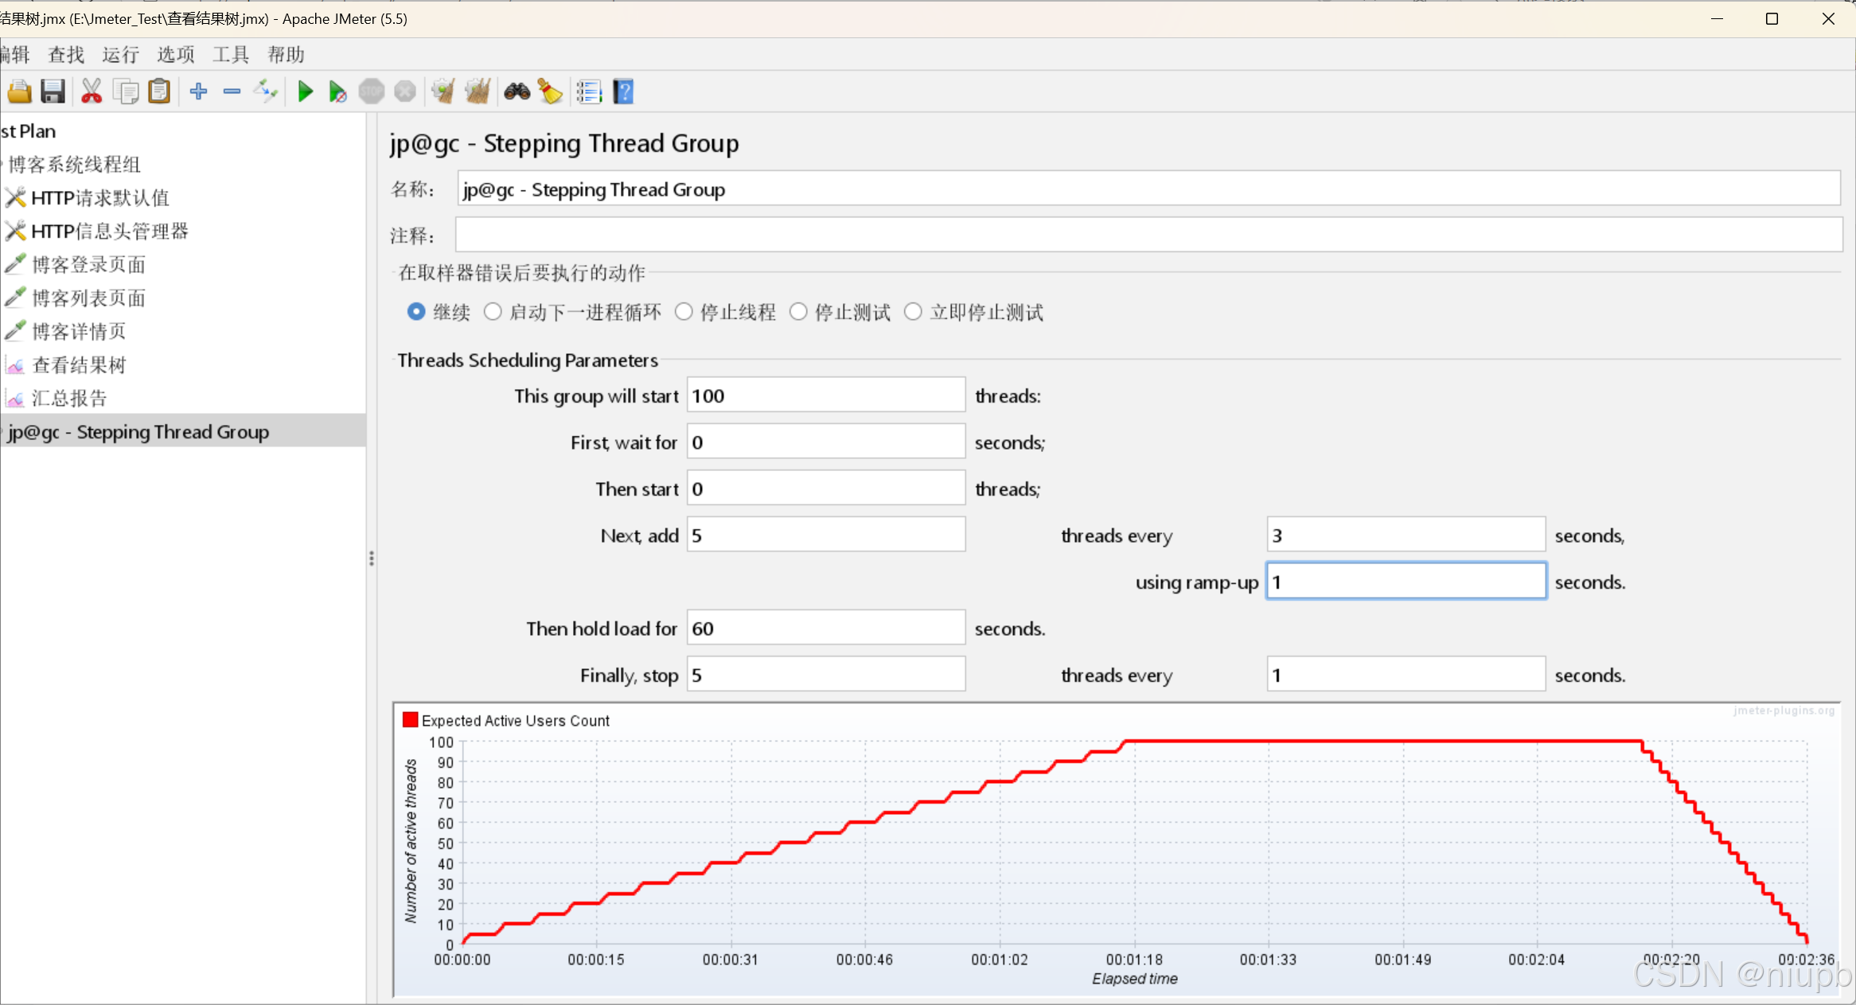Click the split pane divider handle

tap(371, 559)
